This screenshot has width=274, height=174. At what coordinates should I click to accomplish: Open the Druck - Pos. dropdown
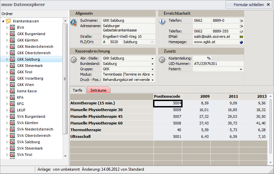152,80
